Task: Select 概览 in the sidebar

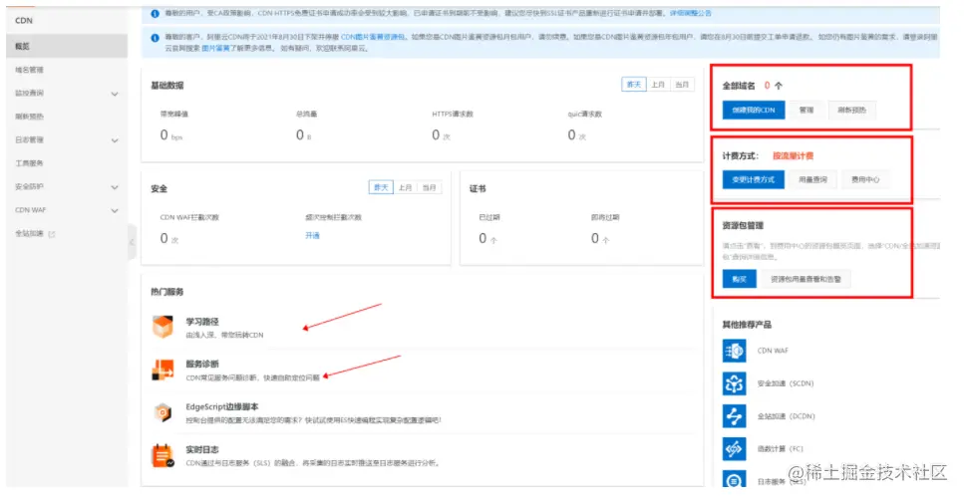Action: [x=67, y=46]
